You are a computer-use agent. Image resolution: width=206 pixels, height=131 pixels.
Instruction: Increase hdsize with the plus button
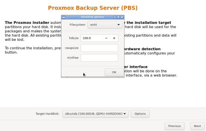tap(114, 38)
